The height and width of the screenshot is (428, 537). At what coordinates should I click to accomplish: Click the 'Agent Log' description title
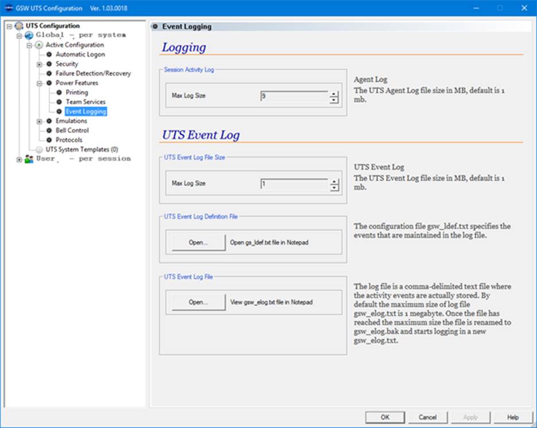371,79
